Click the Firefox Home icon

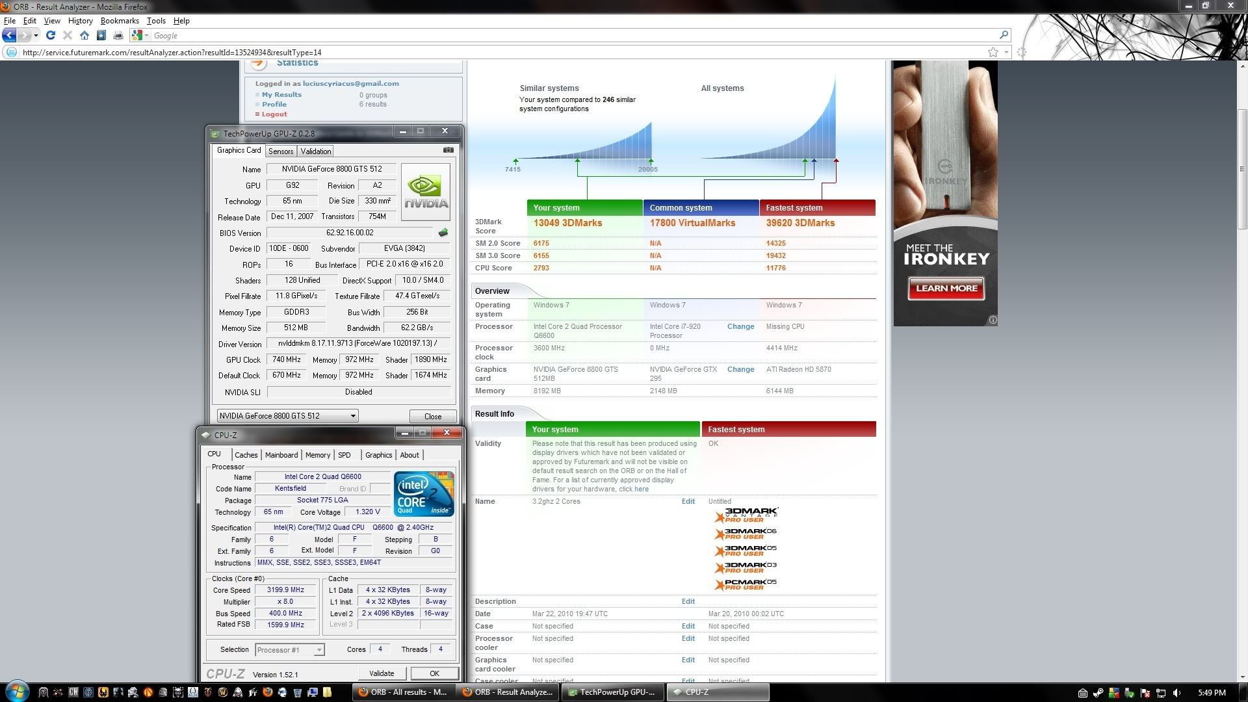pyautogui.click(x=84, y=35)
